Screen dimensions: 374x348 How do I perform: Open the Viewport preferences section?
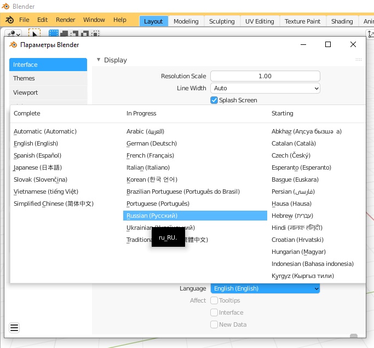pos(48,92)
